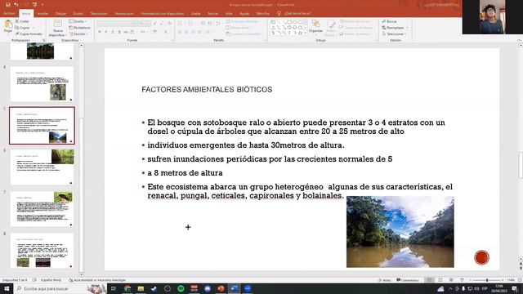Select slide 4 thumbnail with tree photo
The width and height of the screenshot is (523, 294).
click(x=42, y=83)
